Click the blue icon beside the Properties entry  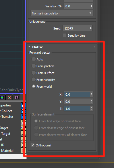23,105
